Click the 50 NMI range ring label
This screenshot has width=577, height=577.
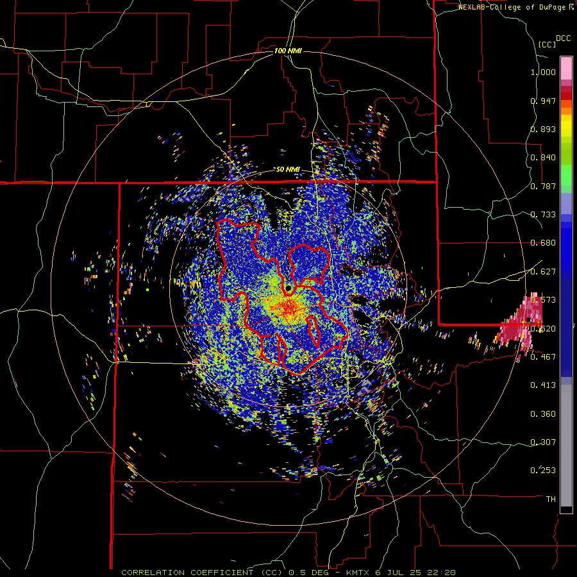click(288, 170)
